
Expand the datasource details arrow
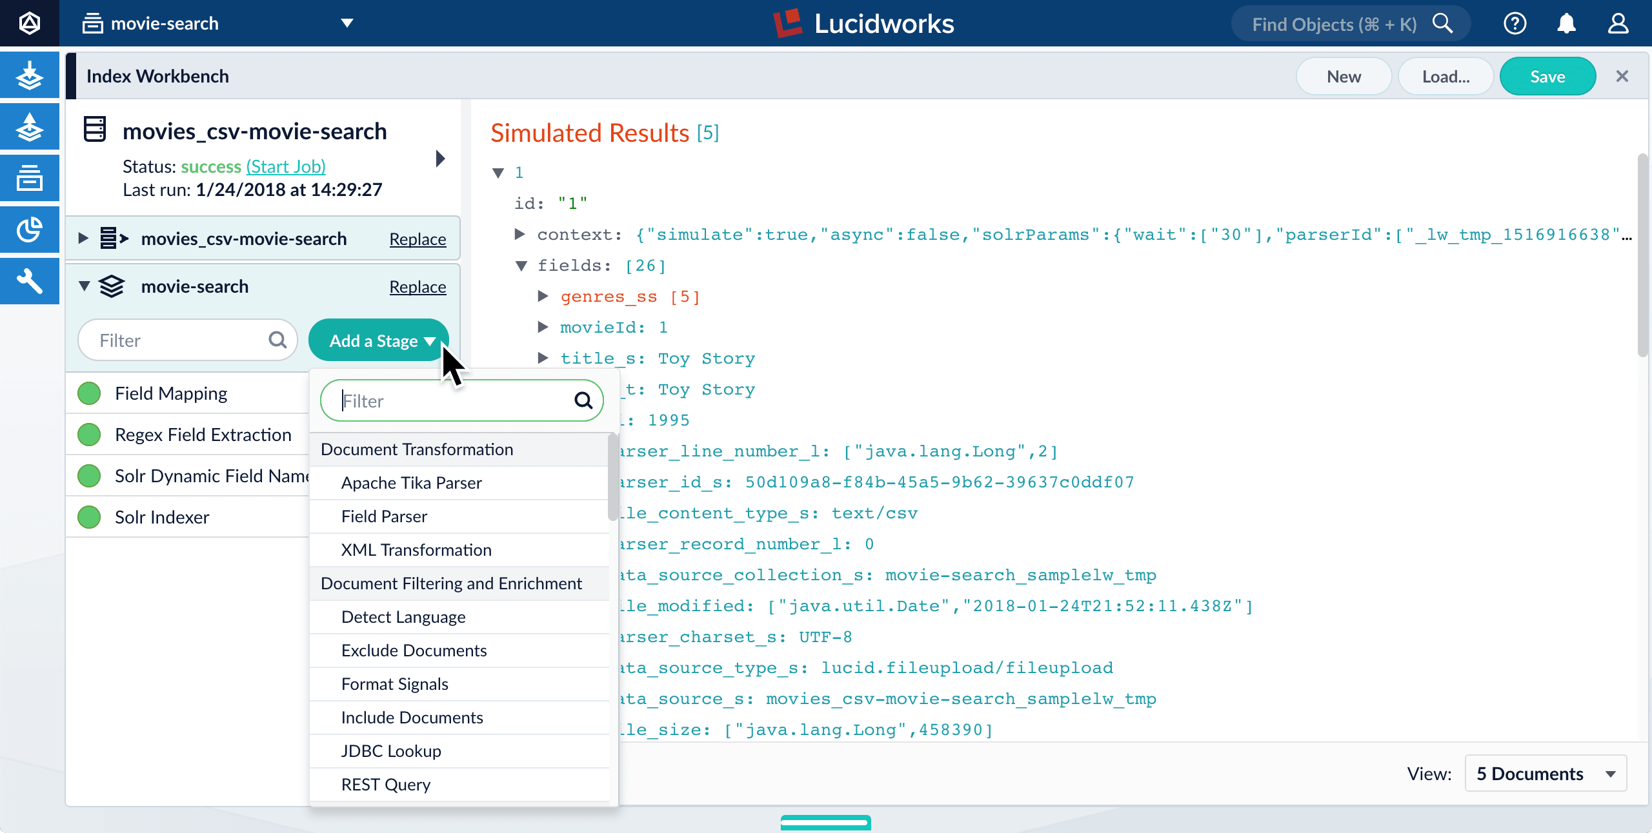tap(441, 159)
